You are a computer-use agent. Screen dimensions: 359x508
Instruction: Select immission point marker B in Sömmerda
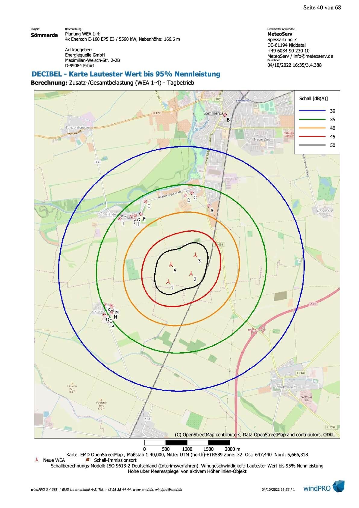(225, 115)
